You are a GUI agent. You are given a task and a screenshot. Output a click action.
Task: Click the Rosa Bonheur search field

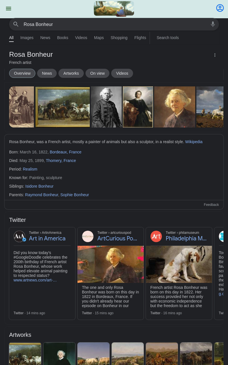pyautogui.click(x=114, y=24)
